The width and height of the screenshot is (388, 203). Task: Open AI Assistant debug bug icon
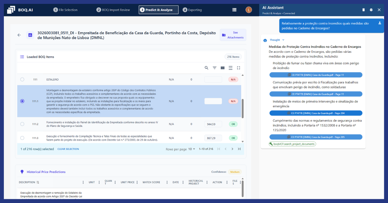coord(371,10)
